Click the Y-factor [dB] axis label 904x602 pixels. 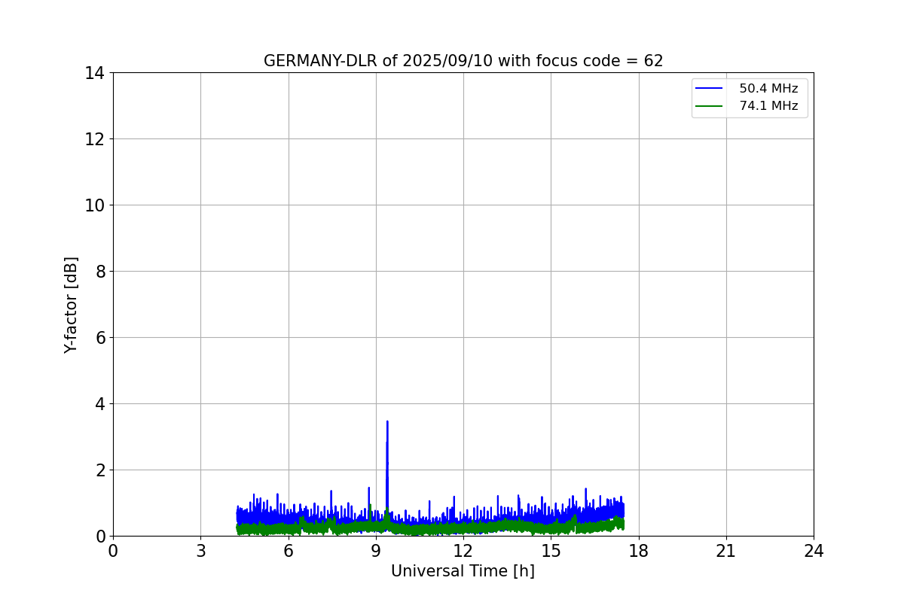coord(71,305)
